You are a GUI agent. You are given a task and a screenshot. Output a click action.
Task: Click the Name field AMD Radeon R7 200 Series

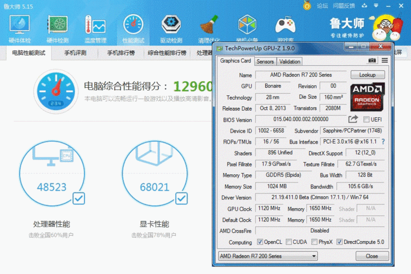(x=301, y=75)
